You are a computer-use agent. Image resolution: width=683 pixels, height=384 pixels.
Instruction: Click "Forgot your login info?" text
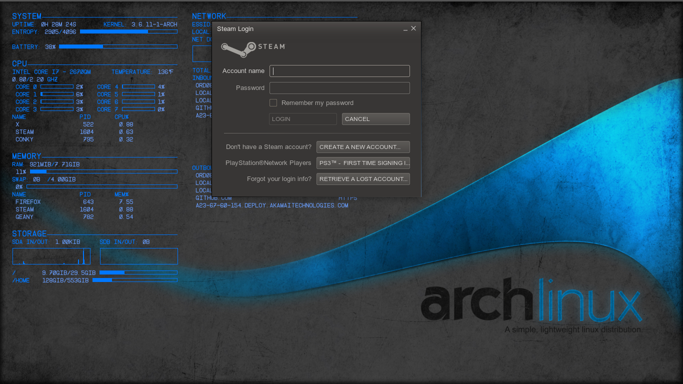(279, 179)
